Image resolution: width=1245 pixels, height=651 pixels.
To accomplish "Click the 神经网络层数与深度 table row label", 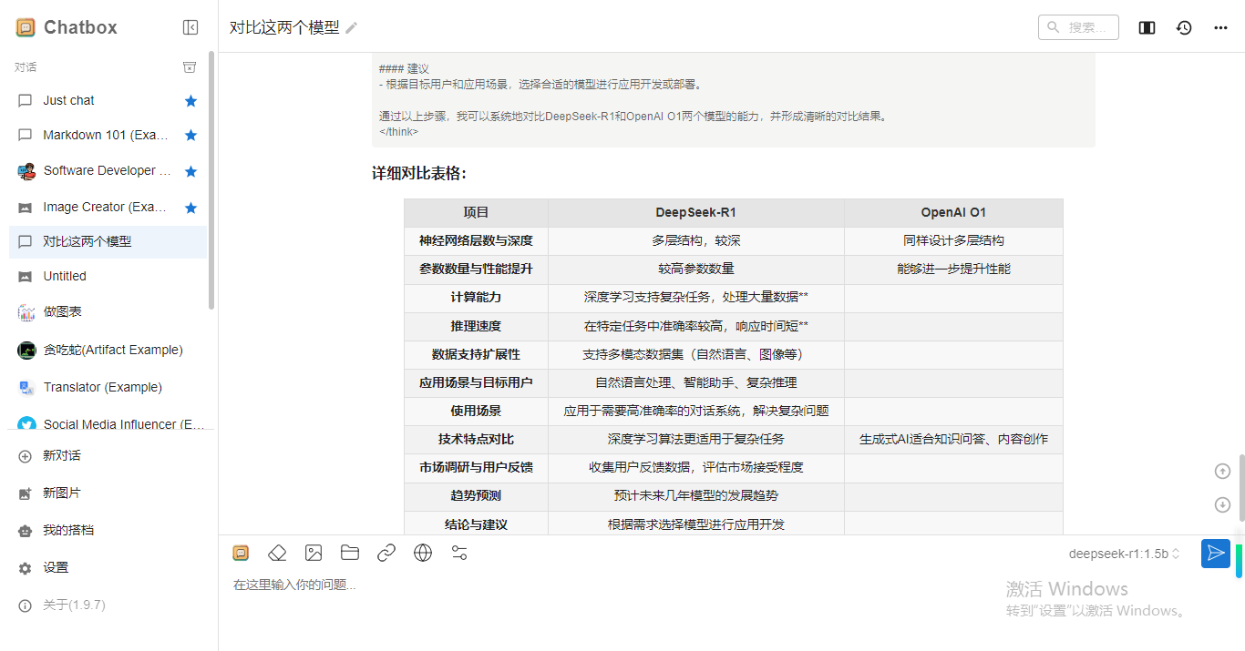I will 476,241.
